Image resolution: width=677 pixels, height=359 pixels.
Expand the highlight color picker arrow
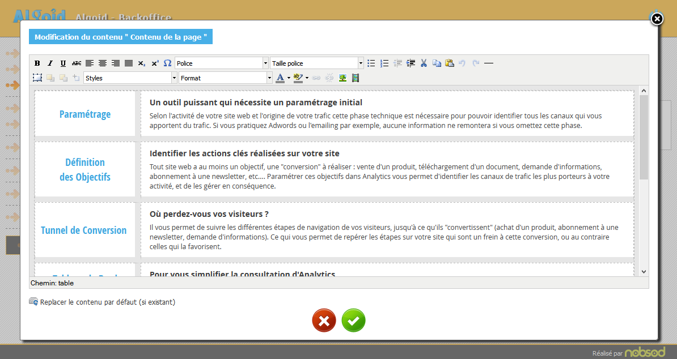pos(307,78)
